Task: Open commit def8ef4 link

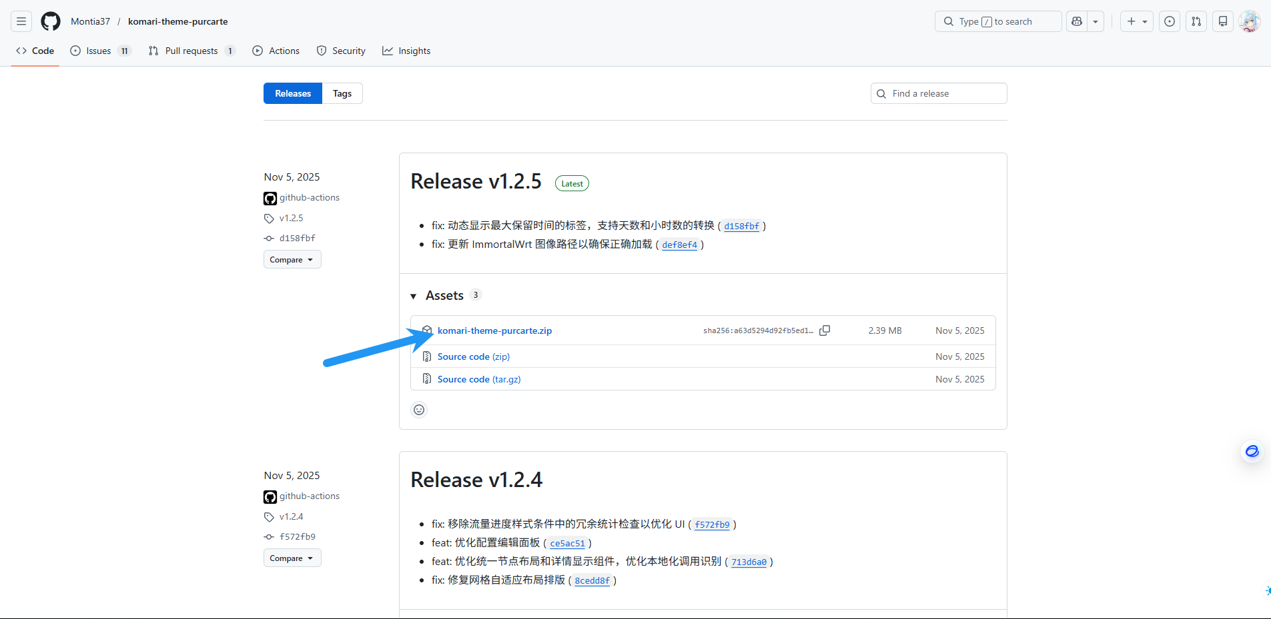Action: (x=679, y=245)
